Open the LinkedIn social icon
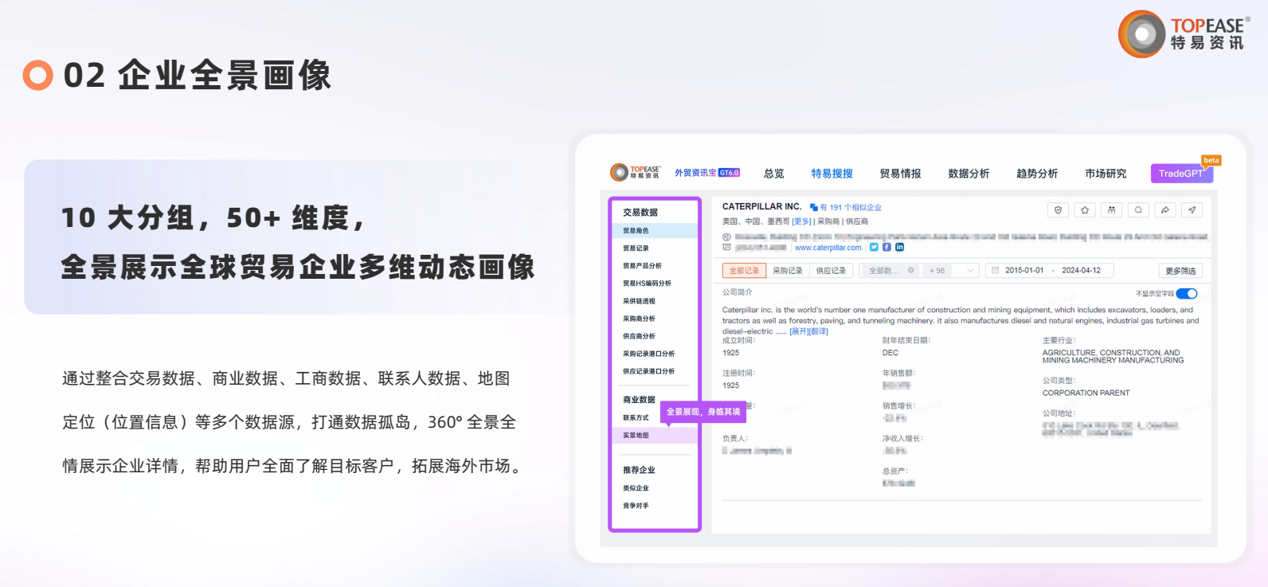This screenshot has width=1268, height=587. click(x=899, y=247)
